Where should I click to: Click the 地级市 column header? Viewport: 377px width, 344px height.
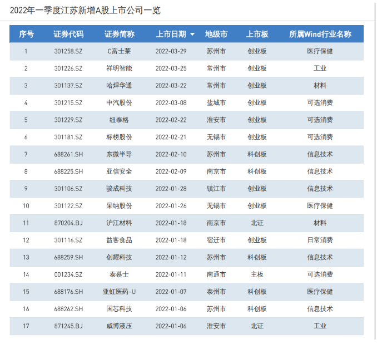click(216, 34)
